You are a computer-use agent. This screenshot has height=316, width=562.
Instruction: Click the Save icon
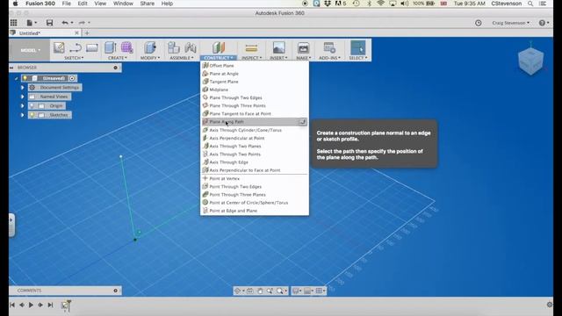[x=49, y=23]
